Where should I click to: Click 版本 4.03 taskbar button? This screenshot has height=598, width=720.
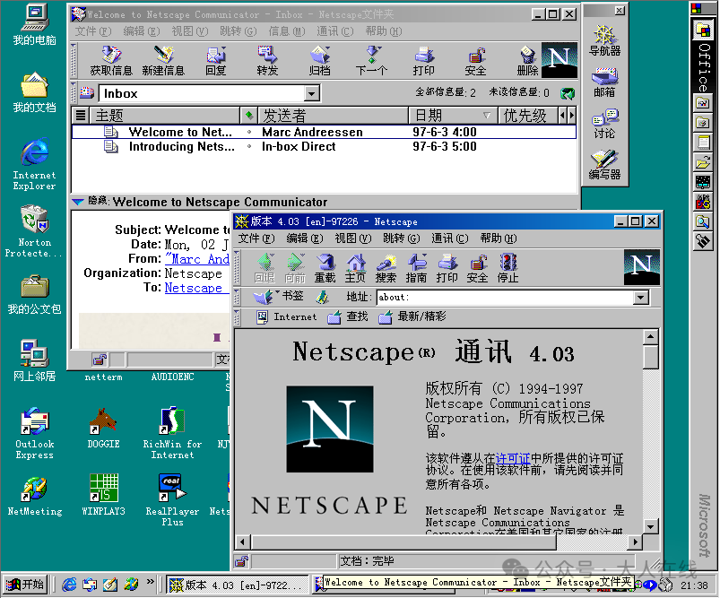(x=237, y=585)
